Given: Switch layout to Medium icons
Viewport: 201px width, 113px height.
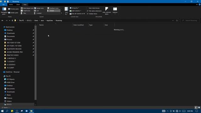Looking at the screenshot, I should 53,8.
